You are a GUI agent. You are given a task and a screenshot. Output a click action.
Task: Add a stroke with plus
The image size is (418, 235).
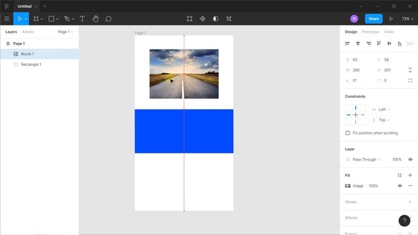click(410, 202)
